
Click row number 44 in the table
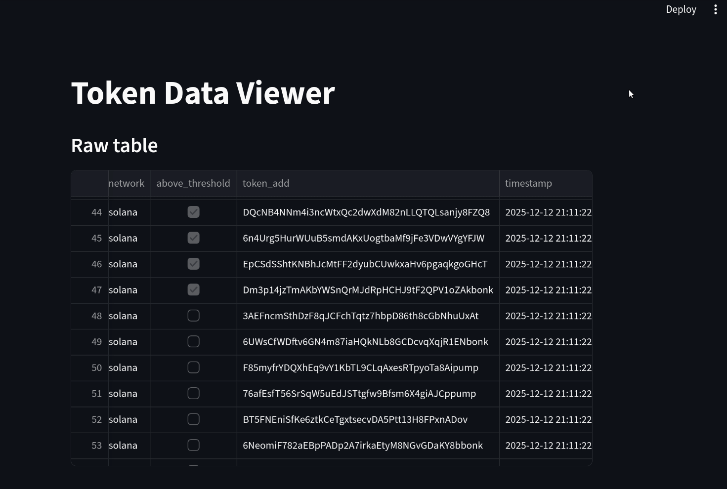click(x=96, y=212)
